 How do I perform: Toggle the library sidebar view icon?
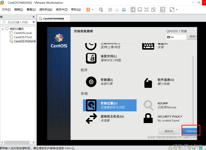pos(133,10)
